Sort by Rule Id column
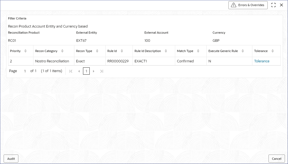Image resolution: width=288 pixels, height=164 pixels. pyautogui.click(x=122, y=51)
